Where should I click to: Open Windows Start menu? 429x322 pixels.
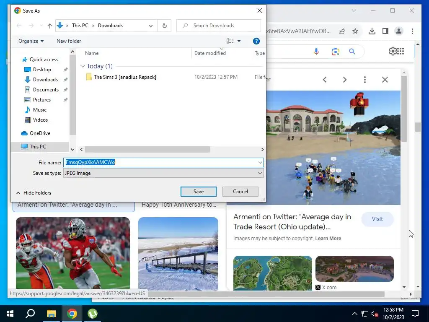(x=10, y=314)
